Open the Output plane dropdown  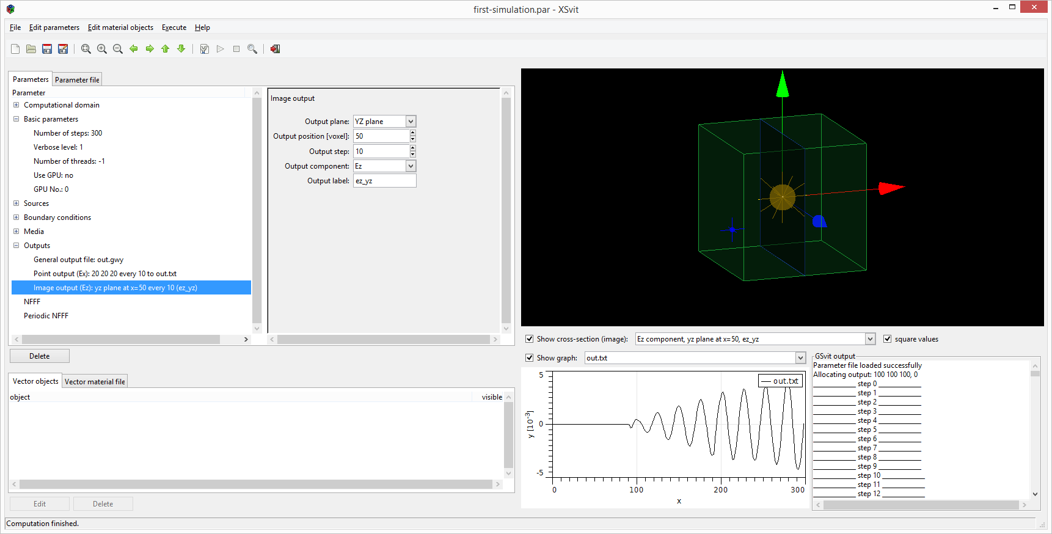pyautogui.click(x=411, y=122)
